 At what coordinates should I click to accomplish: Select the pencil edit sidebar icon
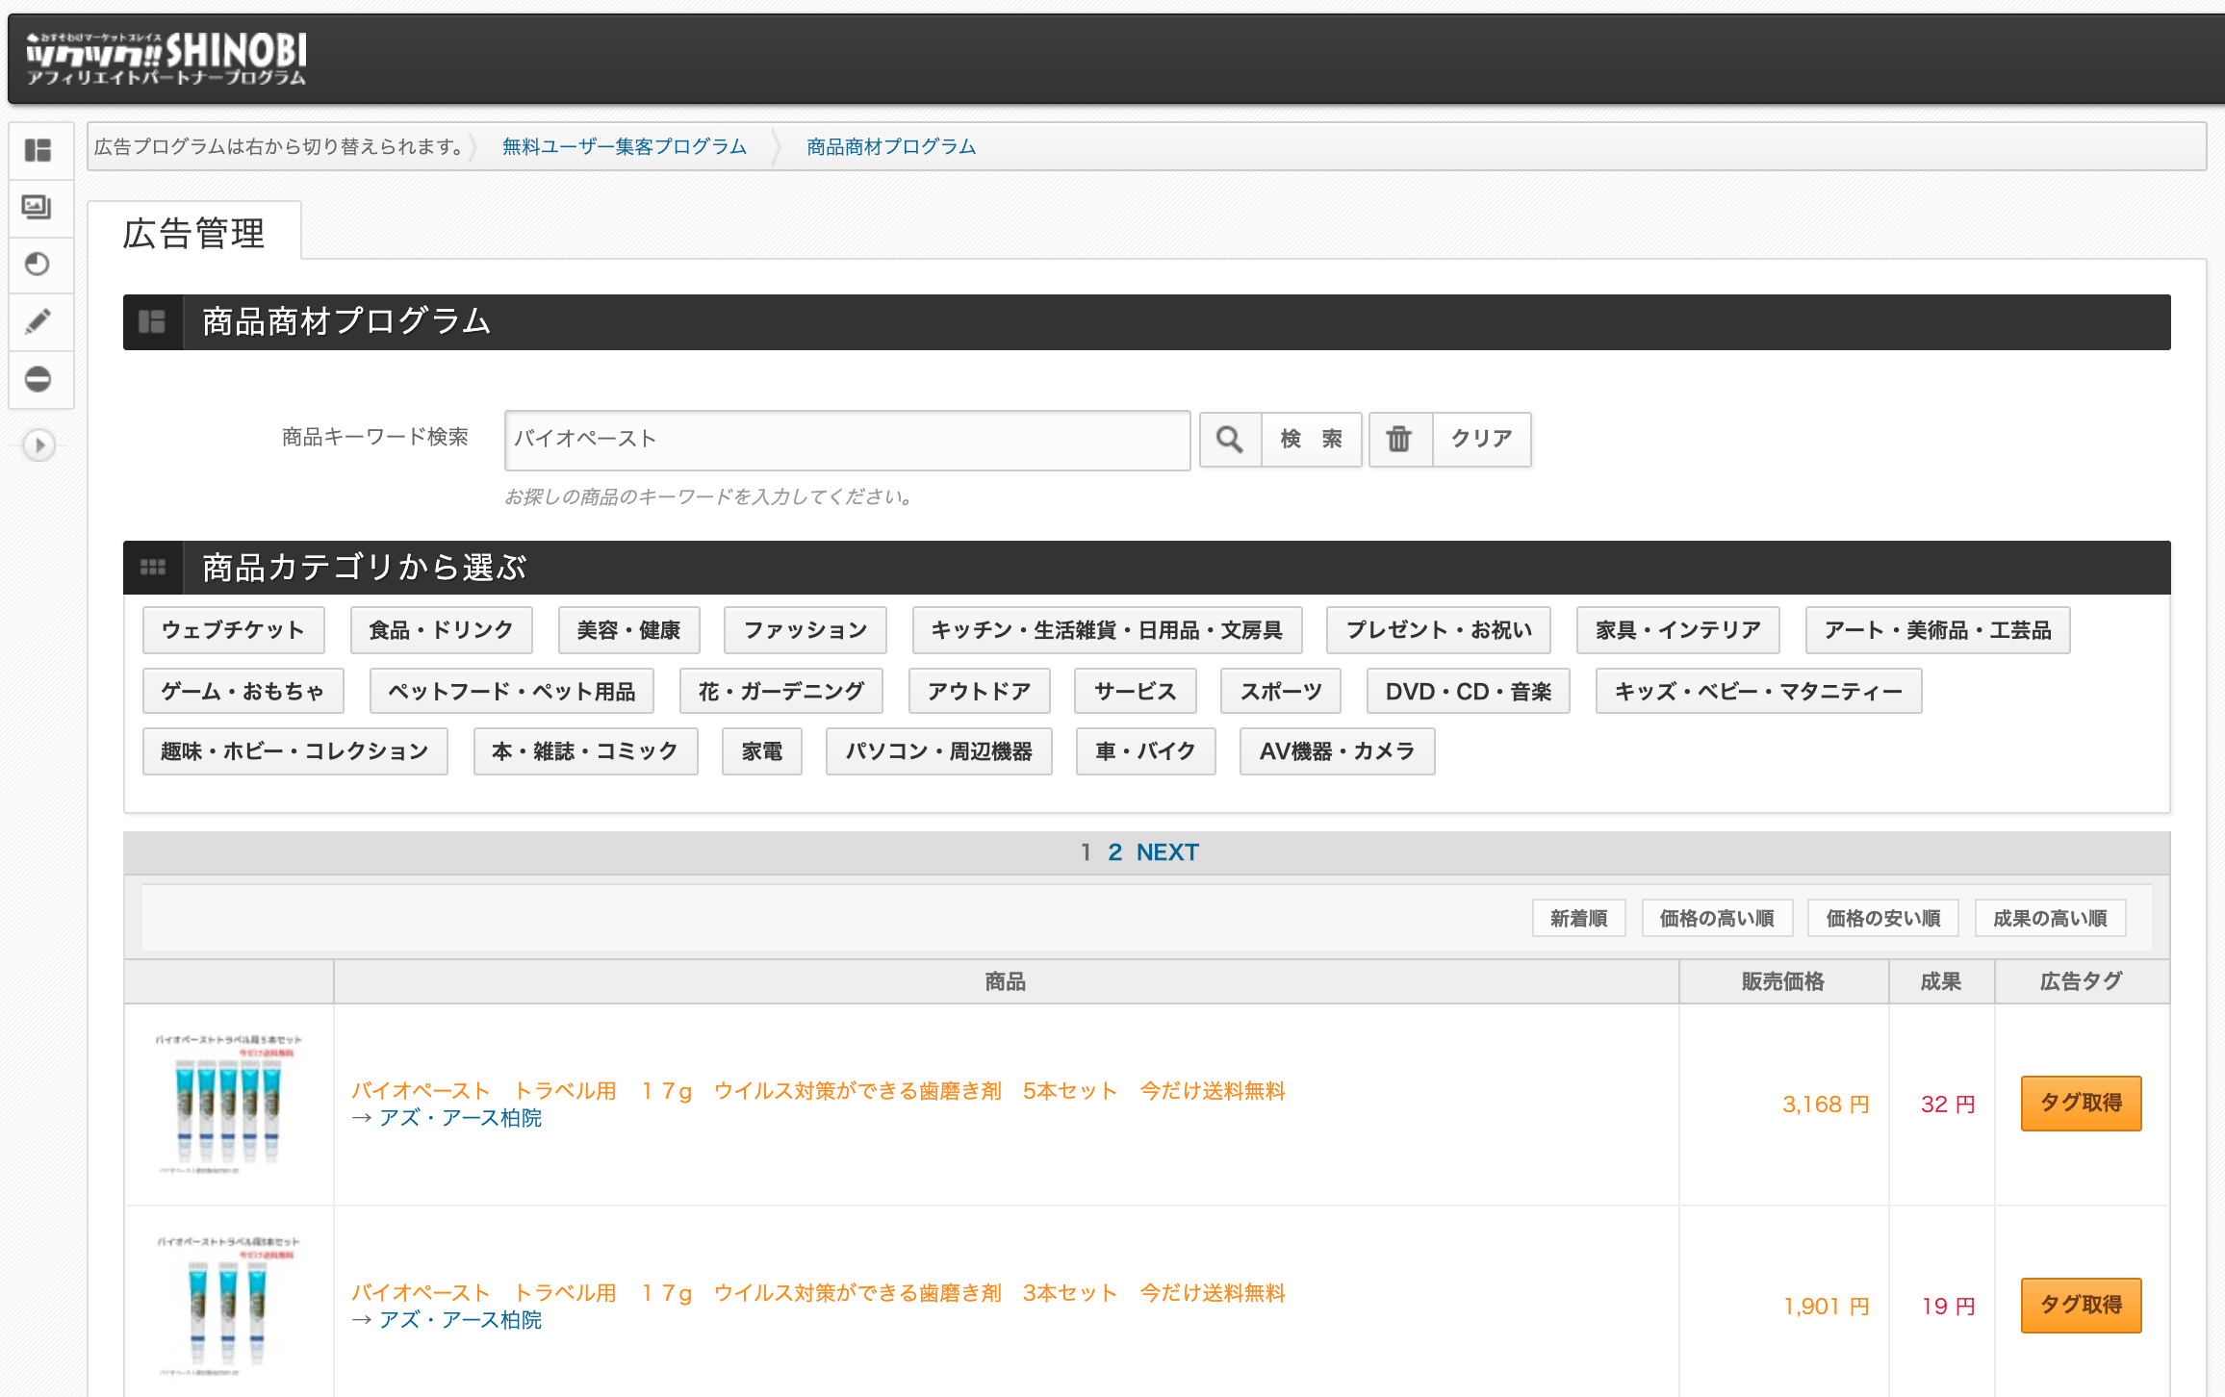(x=38, y=321)
